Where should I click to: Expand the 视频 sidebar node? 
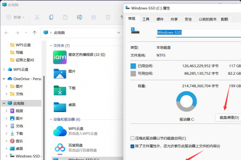pyautogui.click(x=6, y=111)
